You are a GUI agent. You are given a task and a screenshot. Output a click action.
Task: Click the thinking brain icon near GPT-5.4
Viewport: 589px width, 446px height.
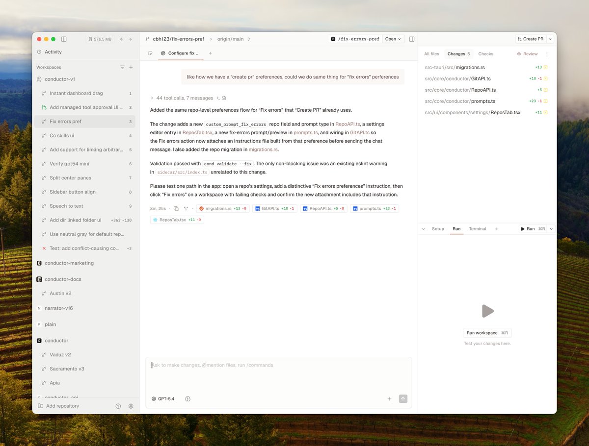click(187, 399)
